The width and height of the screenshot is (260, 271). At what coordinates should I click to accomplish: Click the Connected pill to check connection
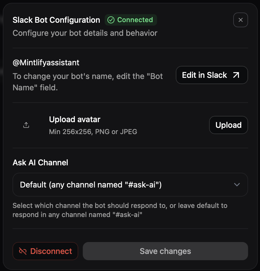point(131,20)
